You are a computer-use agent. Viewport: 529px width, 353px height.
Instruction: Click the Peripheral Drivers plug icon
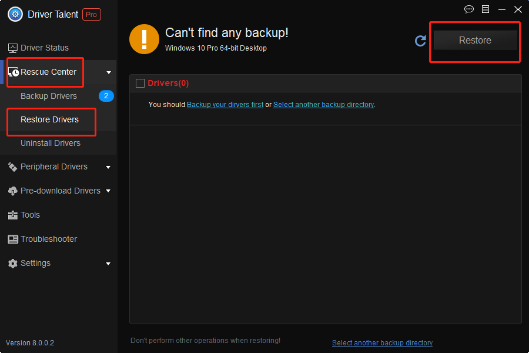pos(12,167)
